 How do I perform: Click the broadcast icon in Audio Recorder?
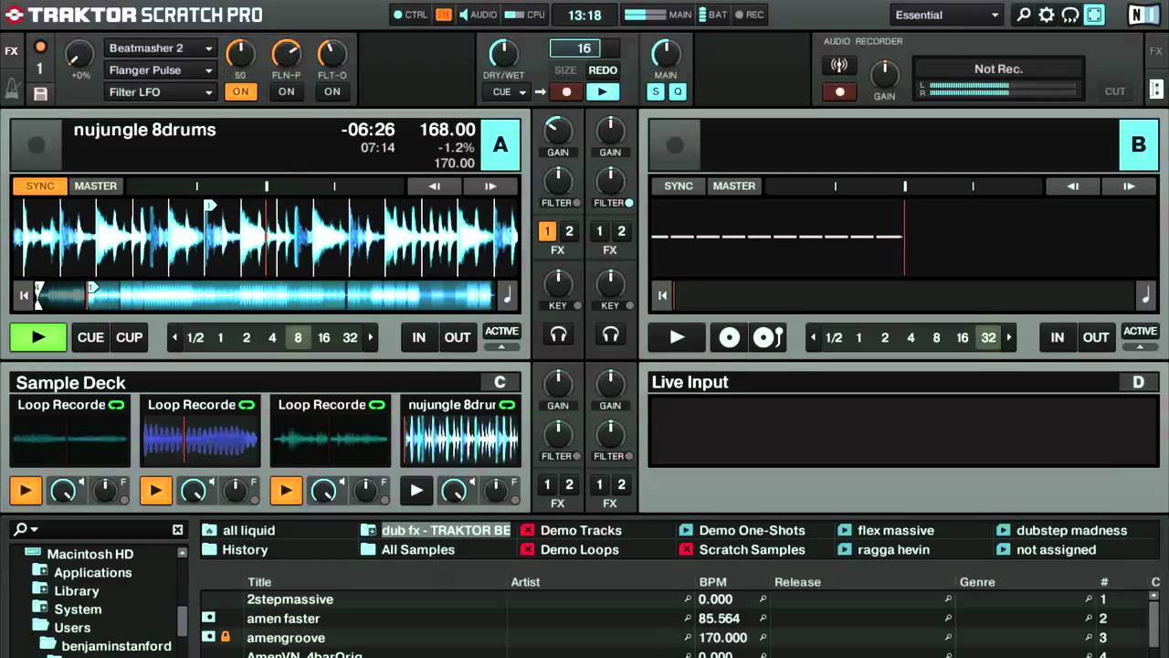(x=839, y=65)
